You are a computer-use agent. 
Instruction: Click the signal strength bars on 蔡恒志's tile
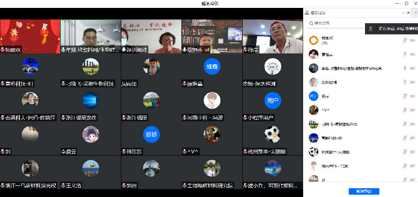tap(206, 50)
